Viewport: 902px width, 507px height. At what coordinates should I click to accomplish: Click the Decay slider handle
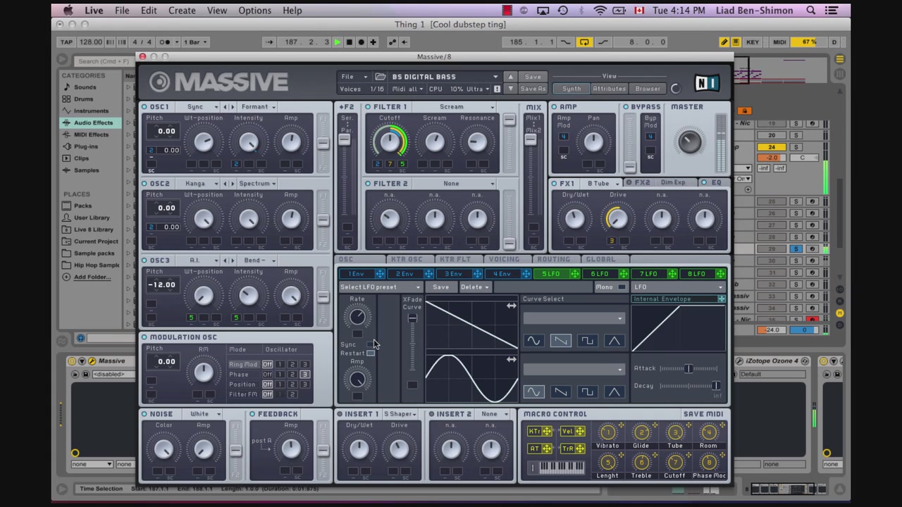tap(716, 386)
